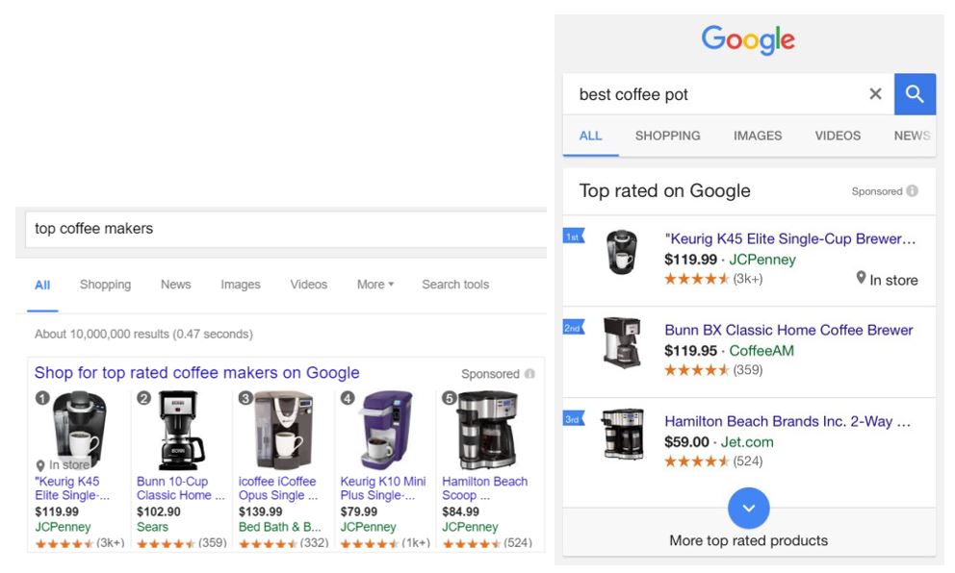
Task: Click the icoffee Opus coffee maker thumbnail
Action: click(283, 430)
